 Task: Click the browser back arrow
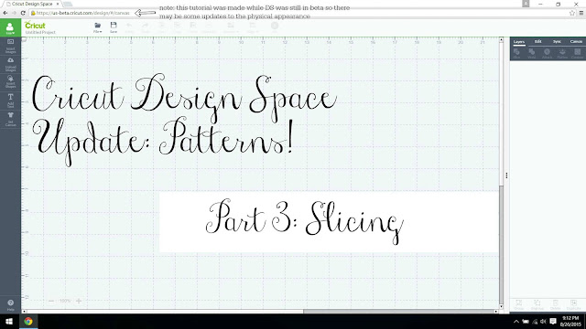tap(5, 13)
